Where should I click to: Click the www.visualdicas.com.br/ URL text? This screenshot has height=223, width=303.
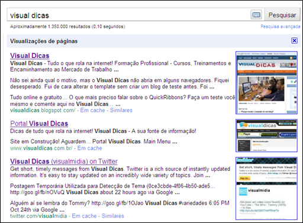click(x=41, y=148)
